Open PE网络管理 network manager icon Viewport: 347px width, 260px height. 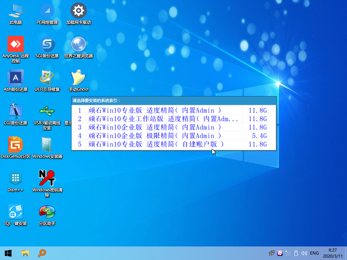(47, 11)
